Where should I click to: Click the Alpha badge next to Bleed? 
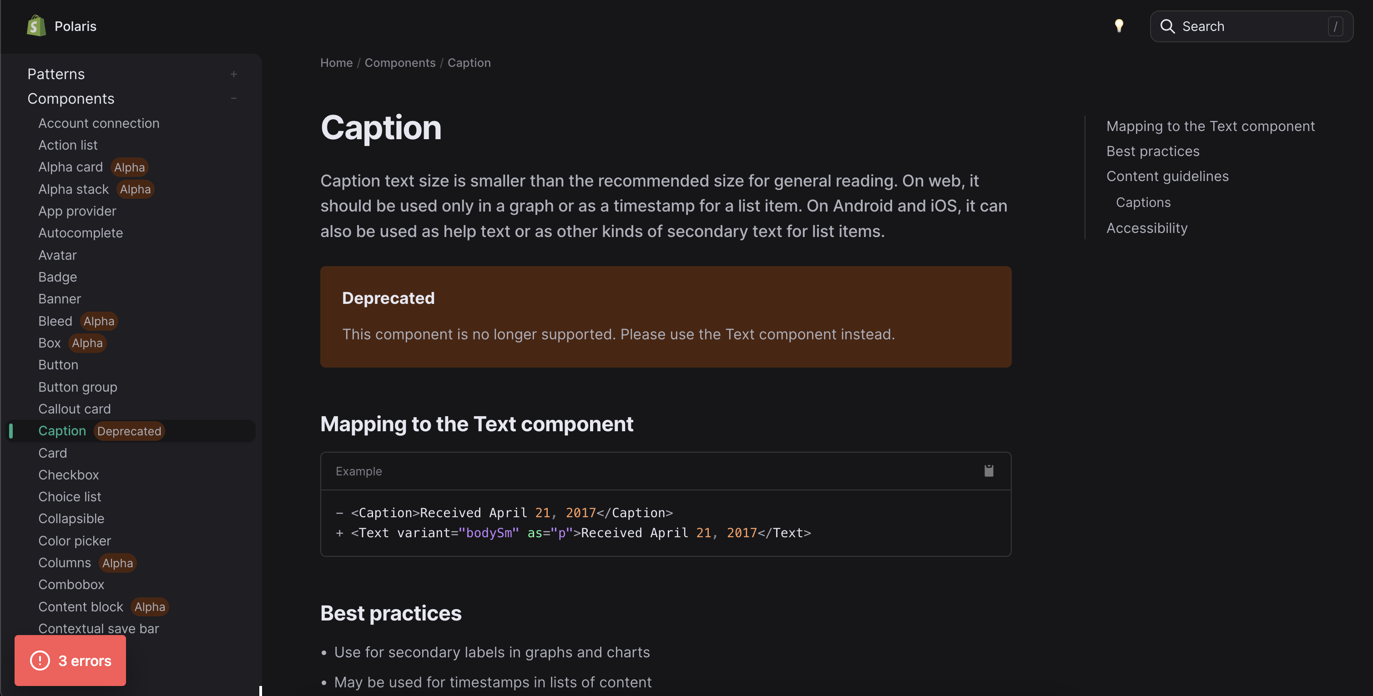[99, 321]
